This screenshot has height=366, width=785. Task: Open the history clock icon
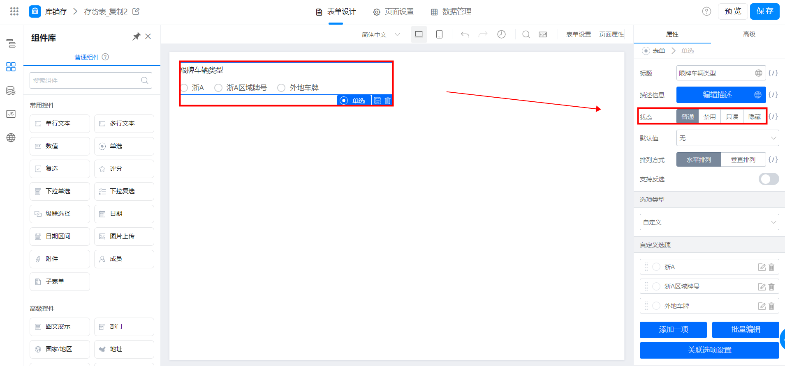click(x=501, y=34)
